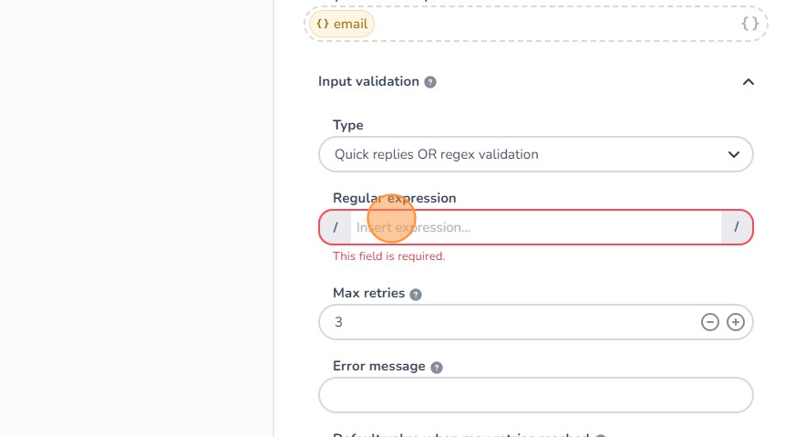This screenshot has height=437, width=785.
Task: Click the Input validation section title
Action: pos(368,81)
